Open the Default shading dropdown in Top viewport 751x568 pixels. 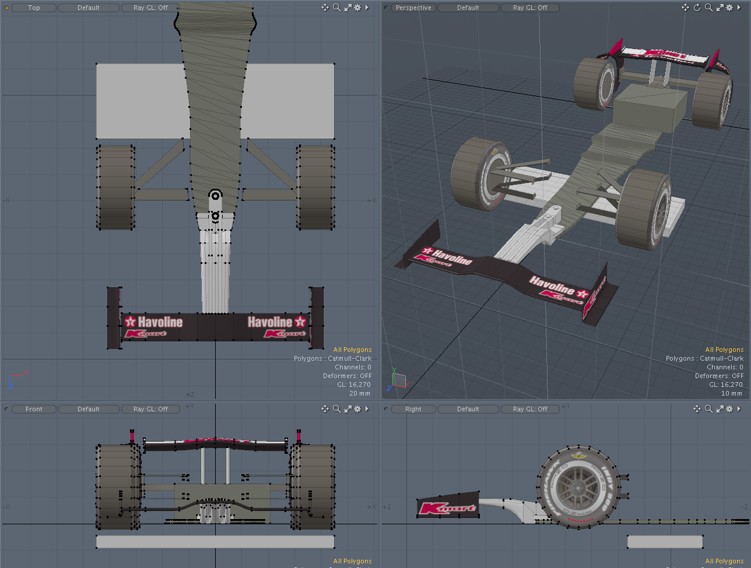click(89, 8)
